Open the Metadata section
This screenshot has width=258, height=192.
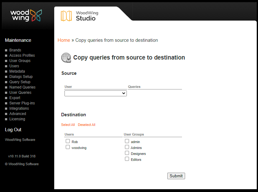(17, 71)
